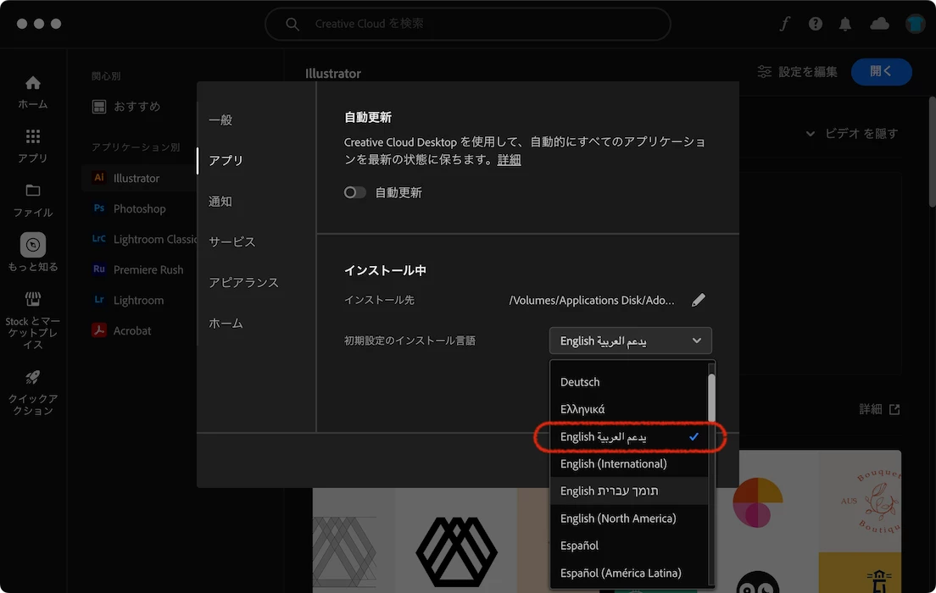Click 設定を編集 label at top right

click(x=808, y=72)
